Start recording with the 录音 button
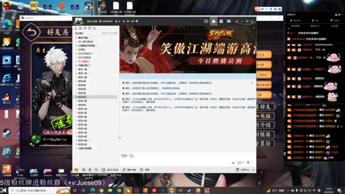This screenshot has width=345, height=194. [145, 170]
